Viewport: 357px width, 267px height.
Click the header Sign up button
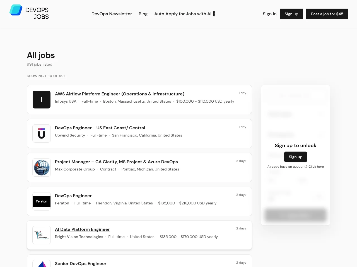(291, 14)
